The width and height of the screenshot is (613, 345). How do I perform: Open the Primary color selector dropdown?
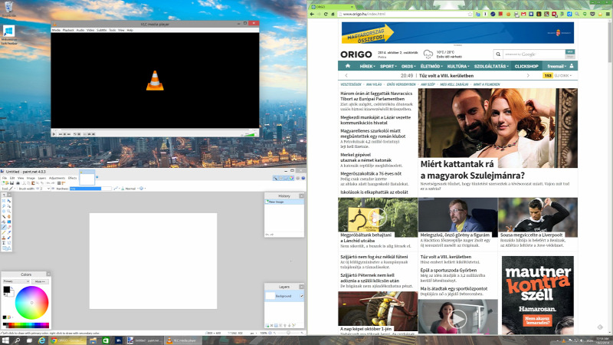16,281
